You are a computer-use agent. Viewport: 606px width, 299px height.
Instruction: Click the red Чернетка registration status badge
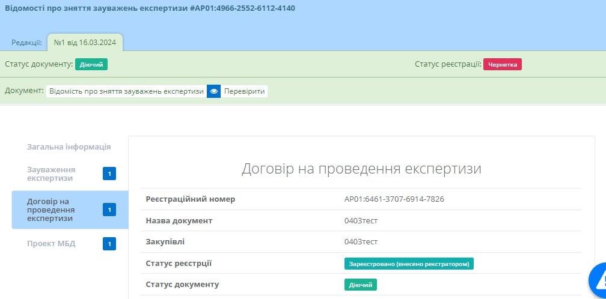tap(502, 64)
